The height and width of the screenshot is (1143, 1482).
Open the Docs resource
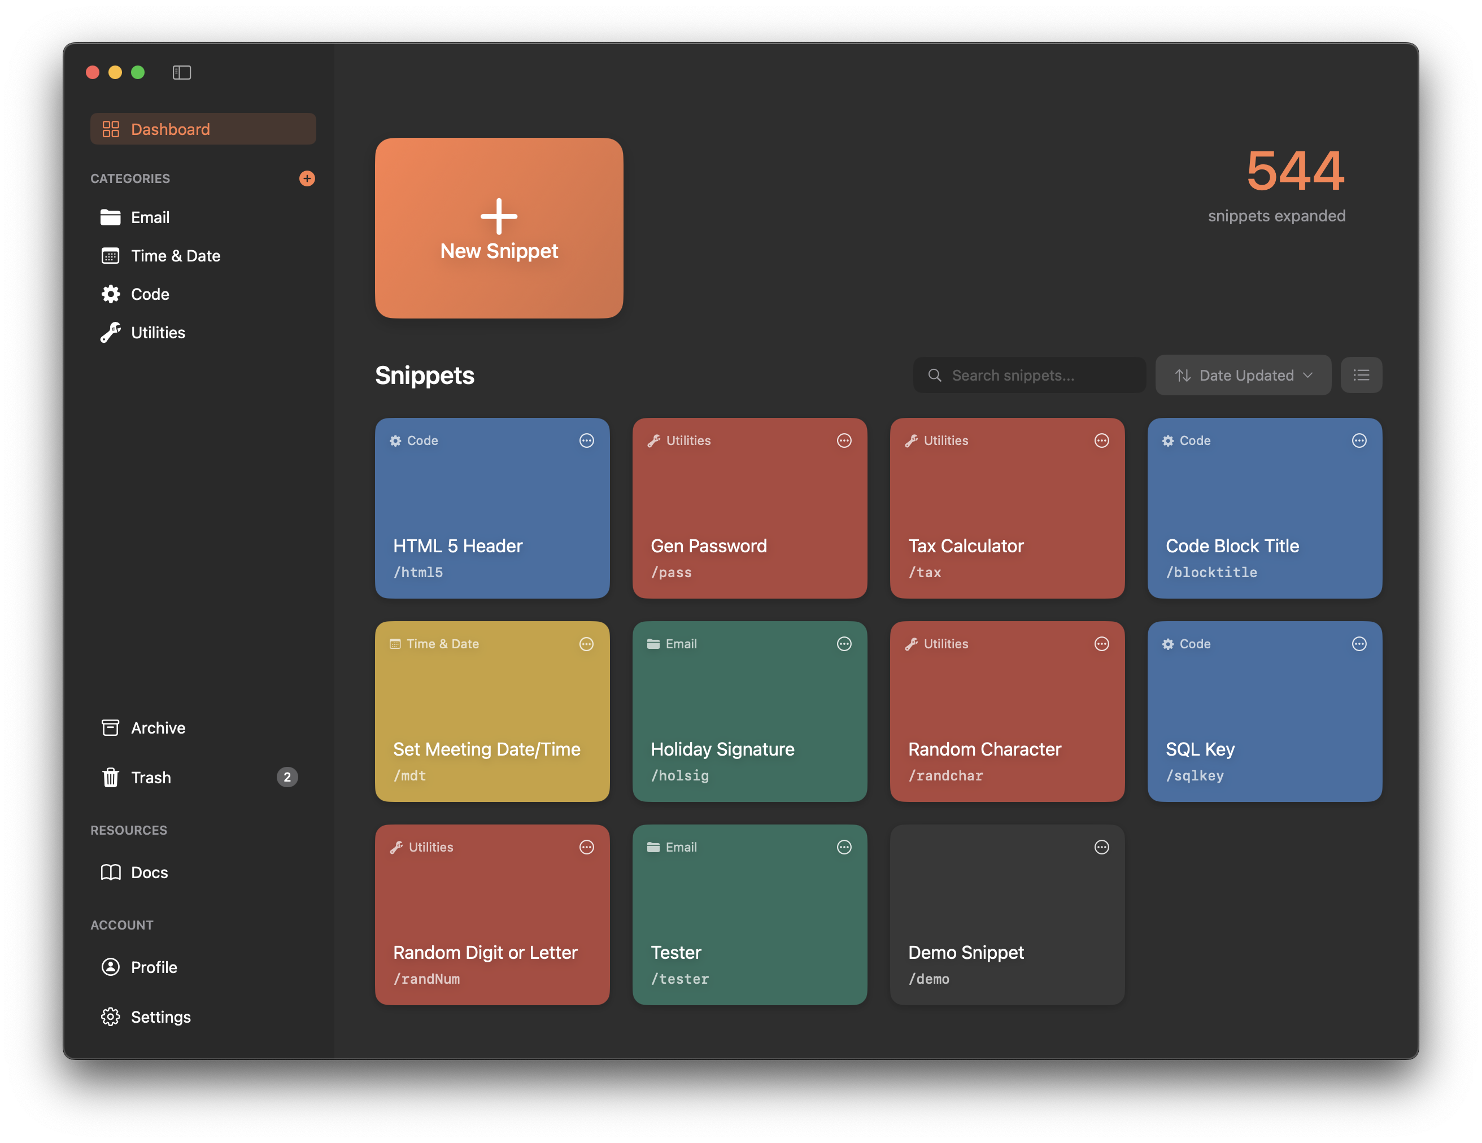[149, 872]
